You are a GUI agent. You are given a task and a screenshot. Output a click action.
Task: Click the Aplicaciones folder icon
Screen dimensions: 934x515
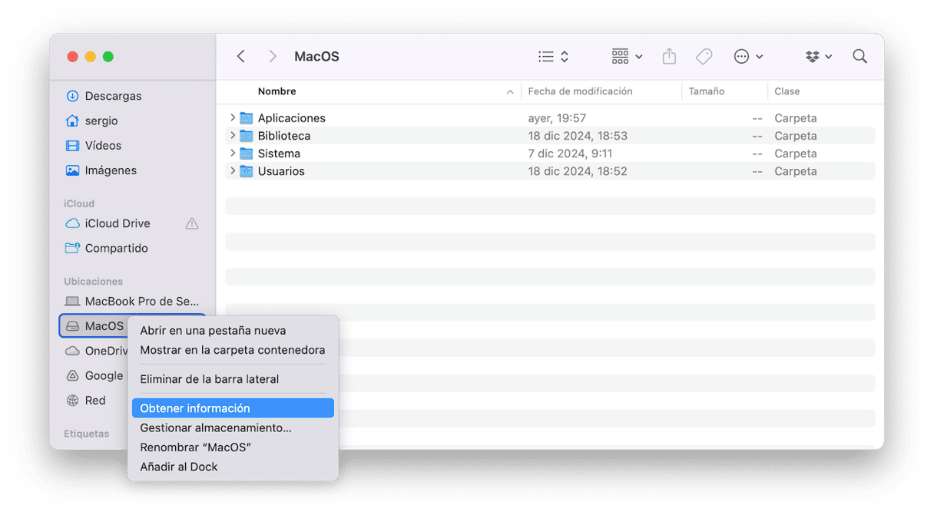pos(246,118)
